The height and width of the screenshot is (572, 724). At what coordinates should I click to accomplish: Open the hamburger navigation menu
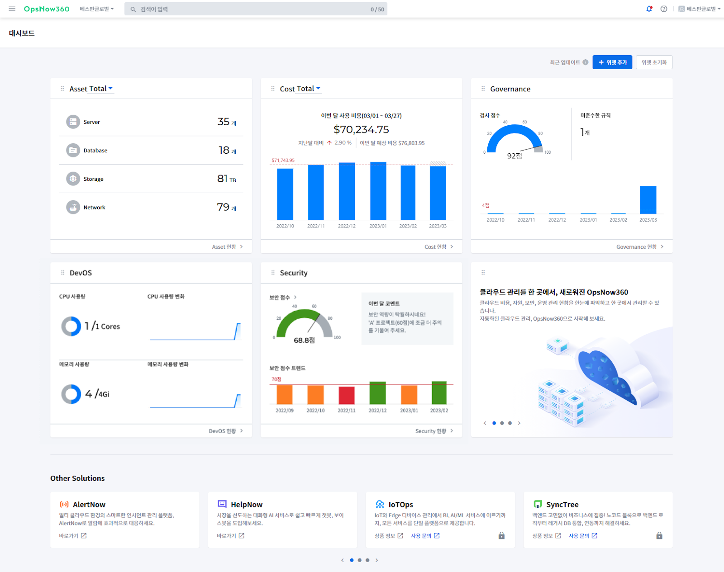click(x=12, y=9)
